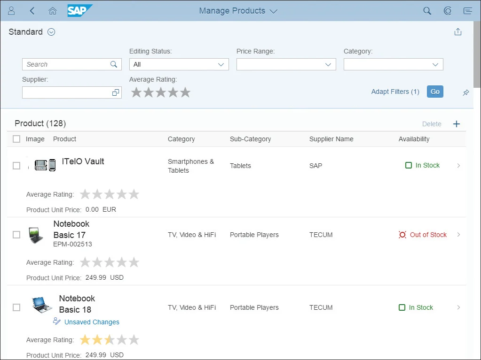Viewport: 481px width, 360px height.
Task: Open Supplier value help icon
Action: 116,93
